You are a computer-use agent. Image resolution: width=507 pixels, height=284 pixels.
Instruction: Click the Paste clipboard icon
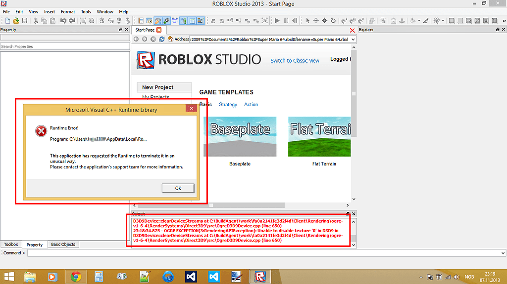click(x=52, y=21)
